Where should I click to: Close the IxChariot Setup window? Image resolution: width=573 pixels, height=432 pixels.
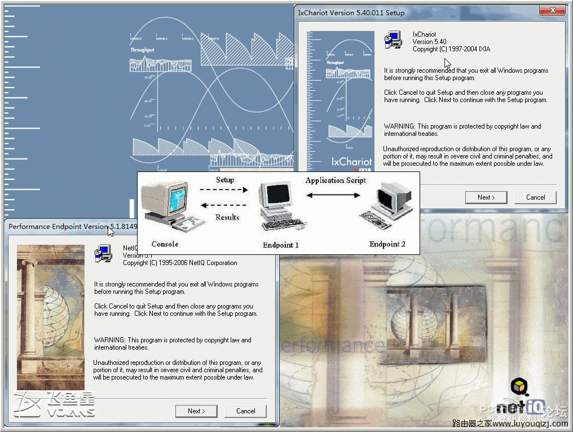[553, 11]
